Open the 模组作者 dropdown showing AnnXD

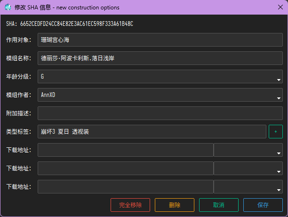click(160, 95)
